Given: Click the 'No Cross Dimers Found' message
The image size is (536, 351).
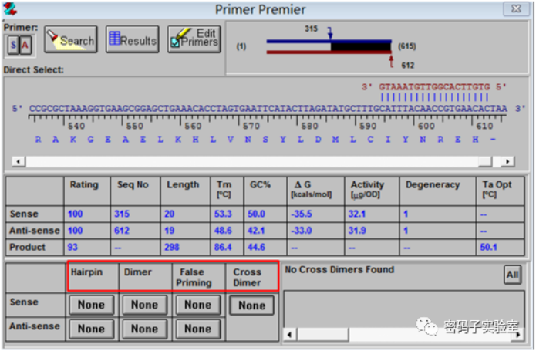Looking at the screenshot, I should pos(339,270).
